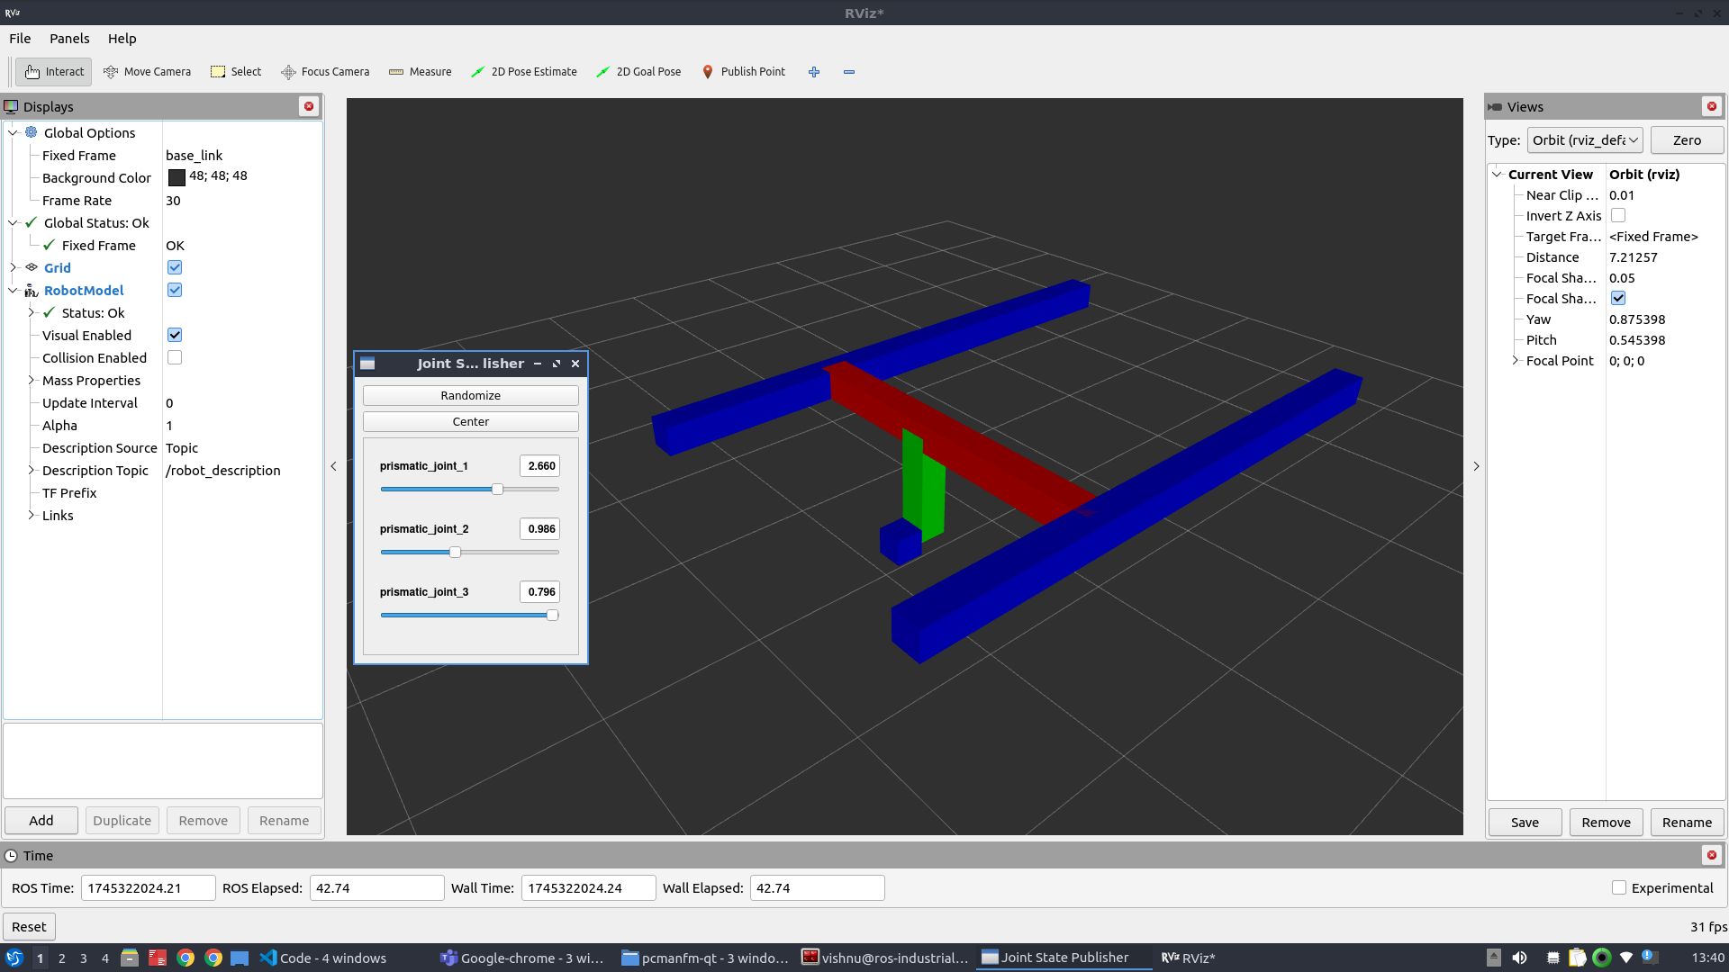Open the File menu

point(20,39)
